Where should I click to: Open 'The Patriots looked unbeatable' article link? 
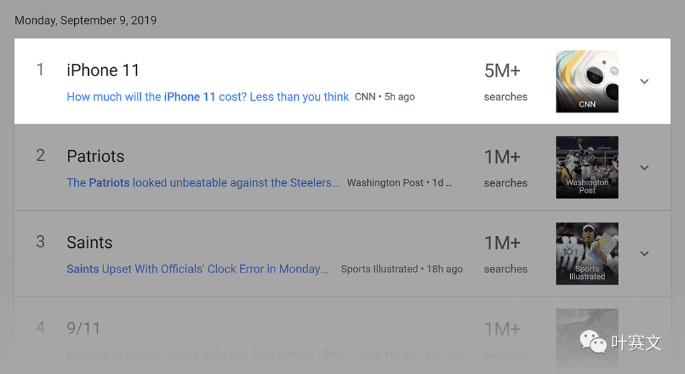pos(203,183)
